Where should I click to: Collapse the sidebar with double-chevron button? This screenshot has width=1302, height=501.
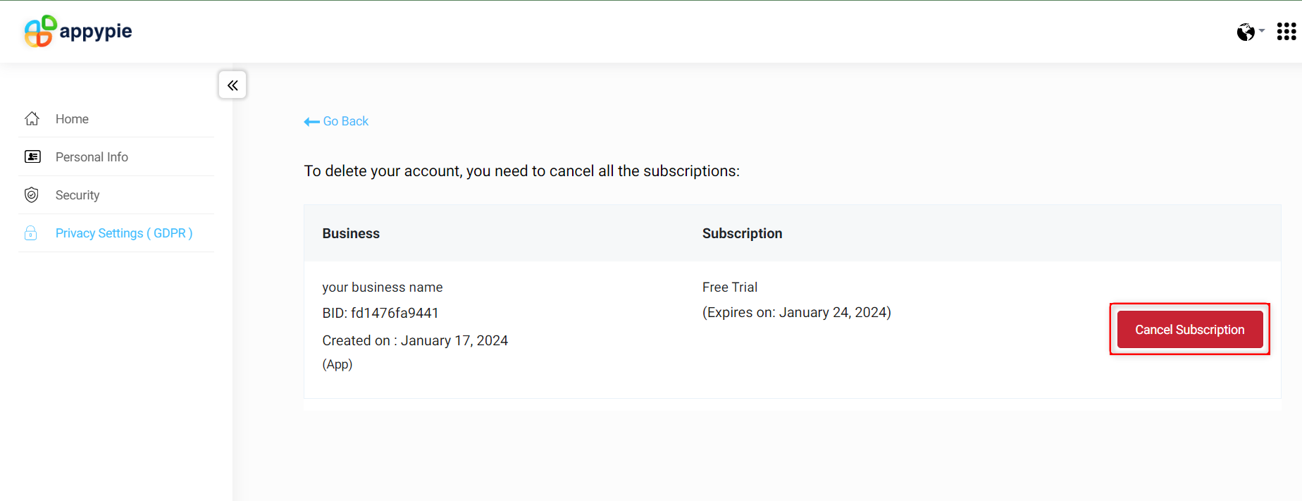coord(232,85)
